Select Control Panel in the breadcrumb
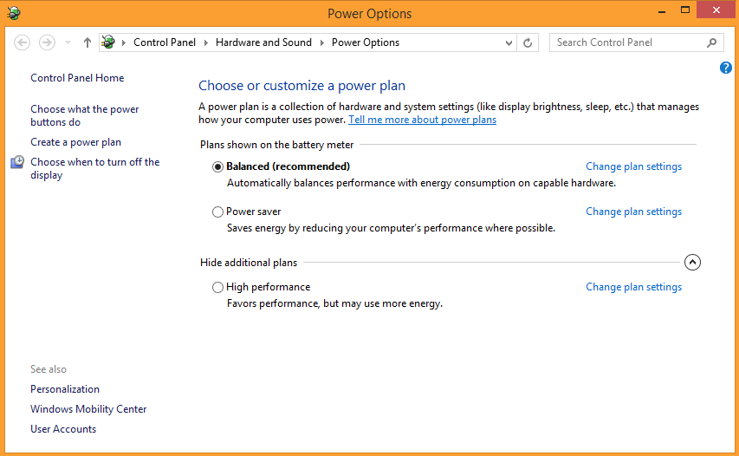The height and width of the screenshot is (456, 739). click(x=165, y=42)
